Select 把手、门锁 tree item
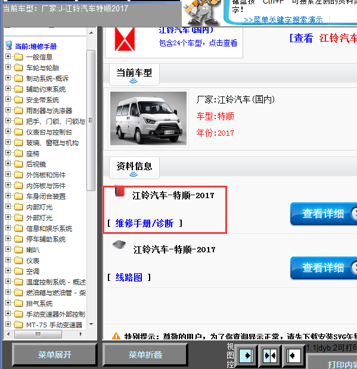The image size is (357, 369). point(56,121)
